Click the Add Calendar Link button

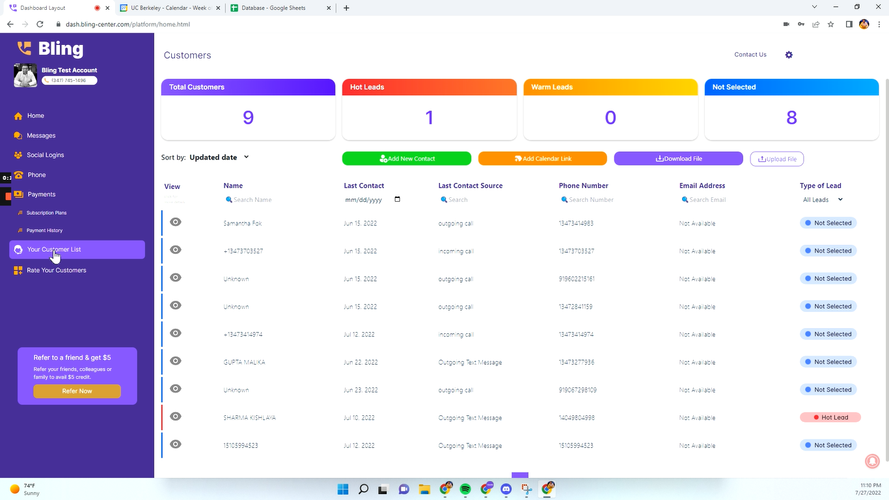coord(543,159)
